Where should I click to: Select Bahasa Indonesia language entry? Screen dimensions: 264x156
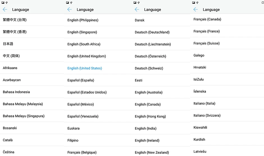click(16, 92)
